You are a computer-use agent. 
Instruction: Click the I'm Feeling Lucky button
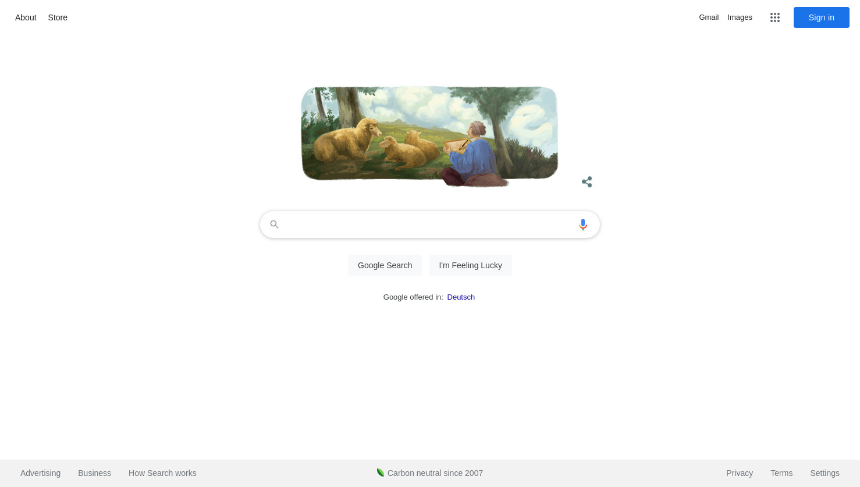(x=470, y=265)
